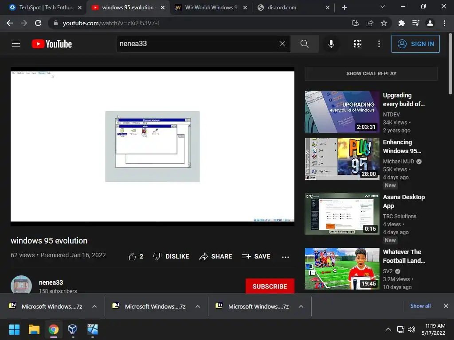Open more actions ellipsis under video
454x340 pixels.
pos(286,257)
